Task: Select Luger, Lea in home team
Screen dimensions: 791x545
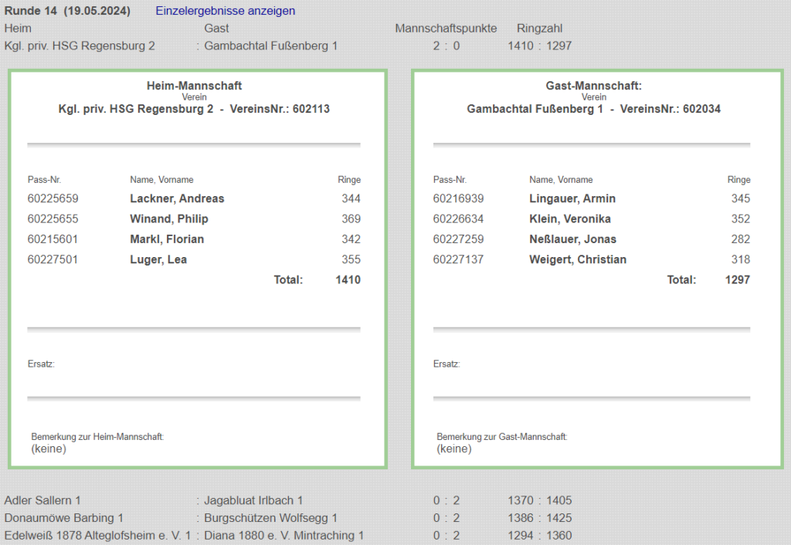Action: tap(158, 259)
